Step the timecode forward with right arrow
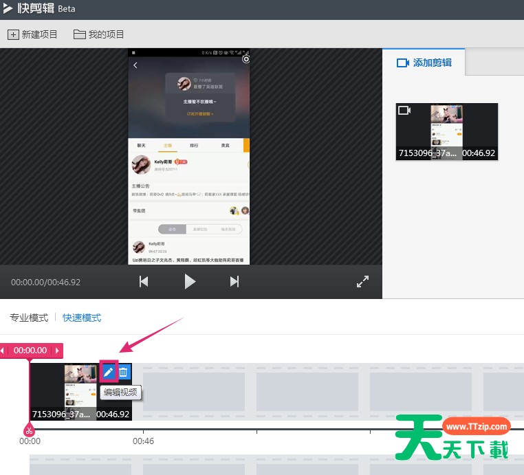The width and height of the screenshot is (524, 475). point(57,351)
